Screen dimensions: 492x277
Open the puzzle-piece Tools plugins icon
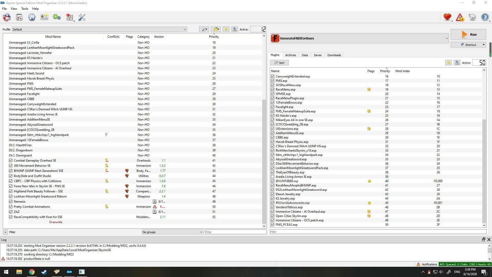coord(69,17)
